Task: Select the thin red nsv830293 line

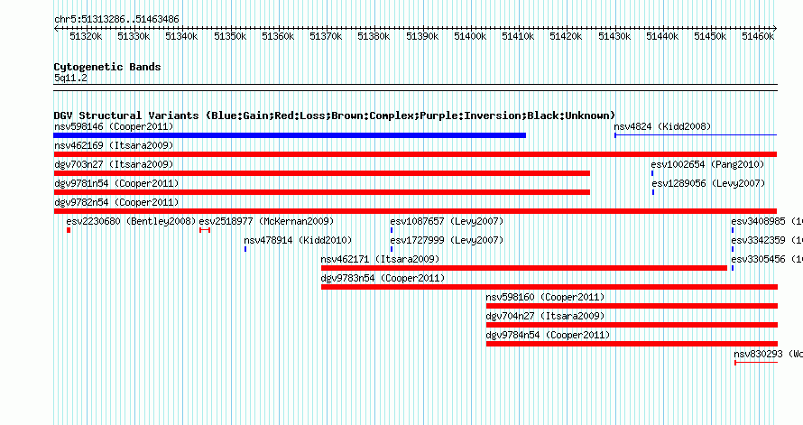Action: pyautogui.click(x=756, y=363)
